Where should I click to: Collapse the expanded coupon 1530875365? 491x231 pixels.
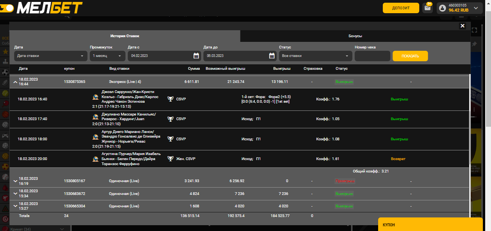15,82
